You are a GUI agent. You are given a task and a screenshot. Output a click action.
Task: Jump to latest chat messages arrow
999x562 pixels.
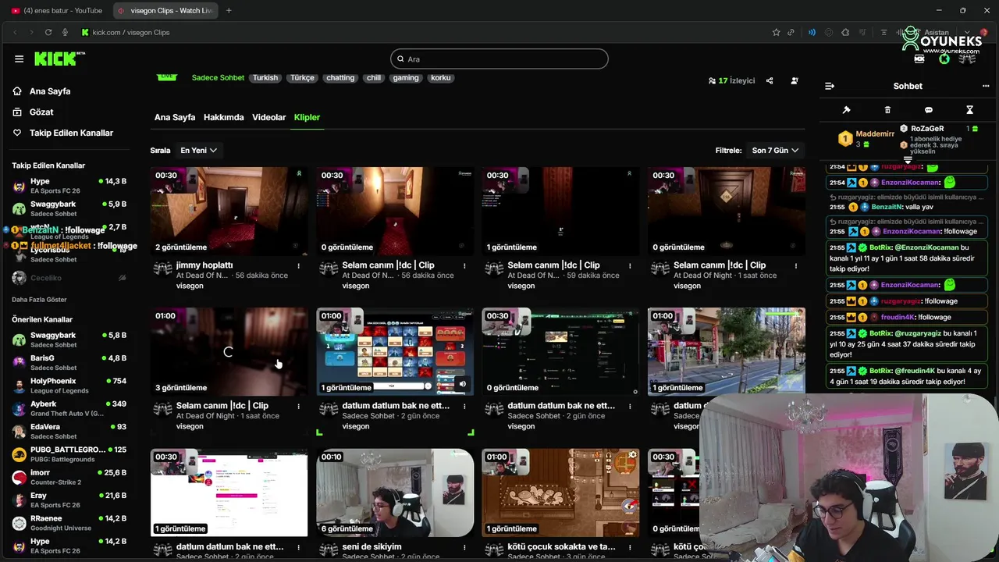click(908, 160)
